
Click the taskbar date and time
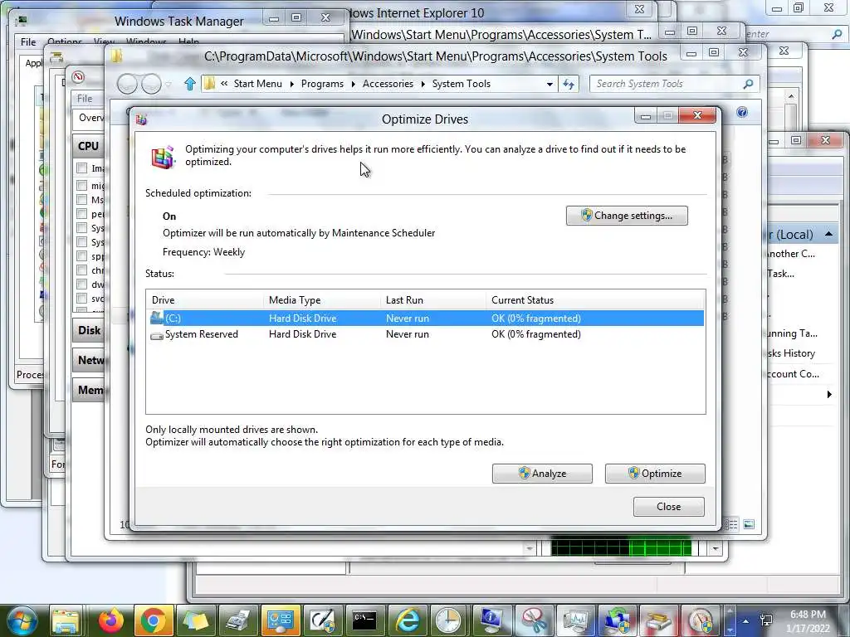click(x=808, y=620)
